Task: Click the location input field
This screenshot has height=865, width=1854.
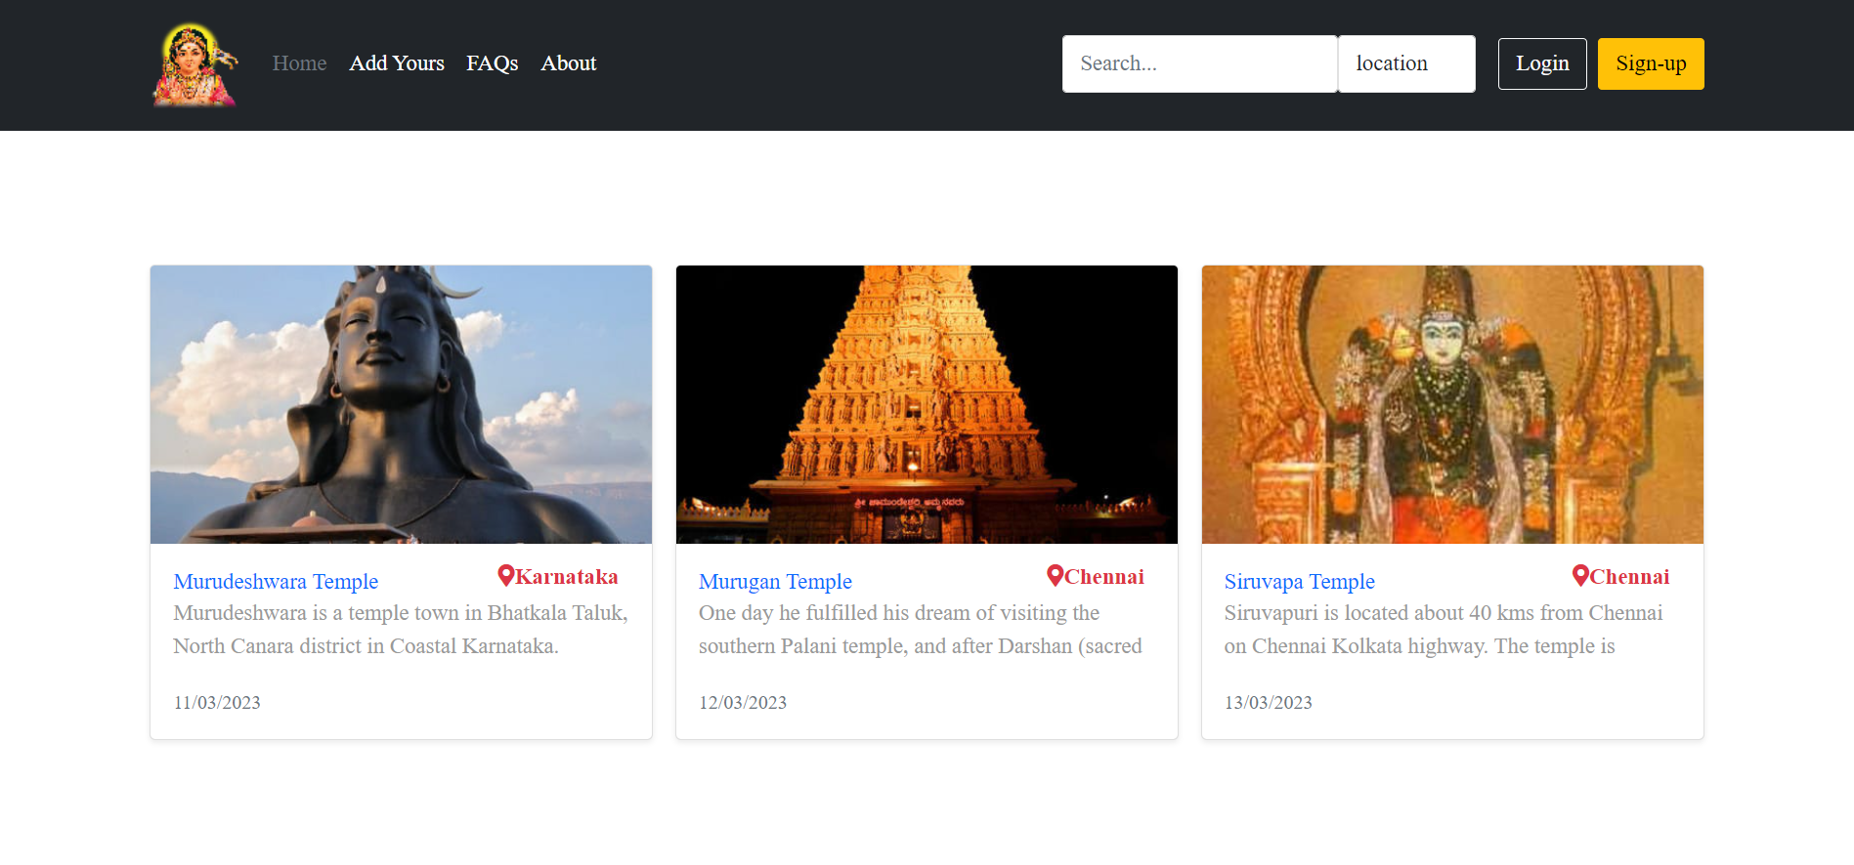Action: tap(1405, 64)
